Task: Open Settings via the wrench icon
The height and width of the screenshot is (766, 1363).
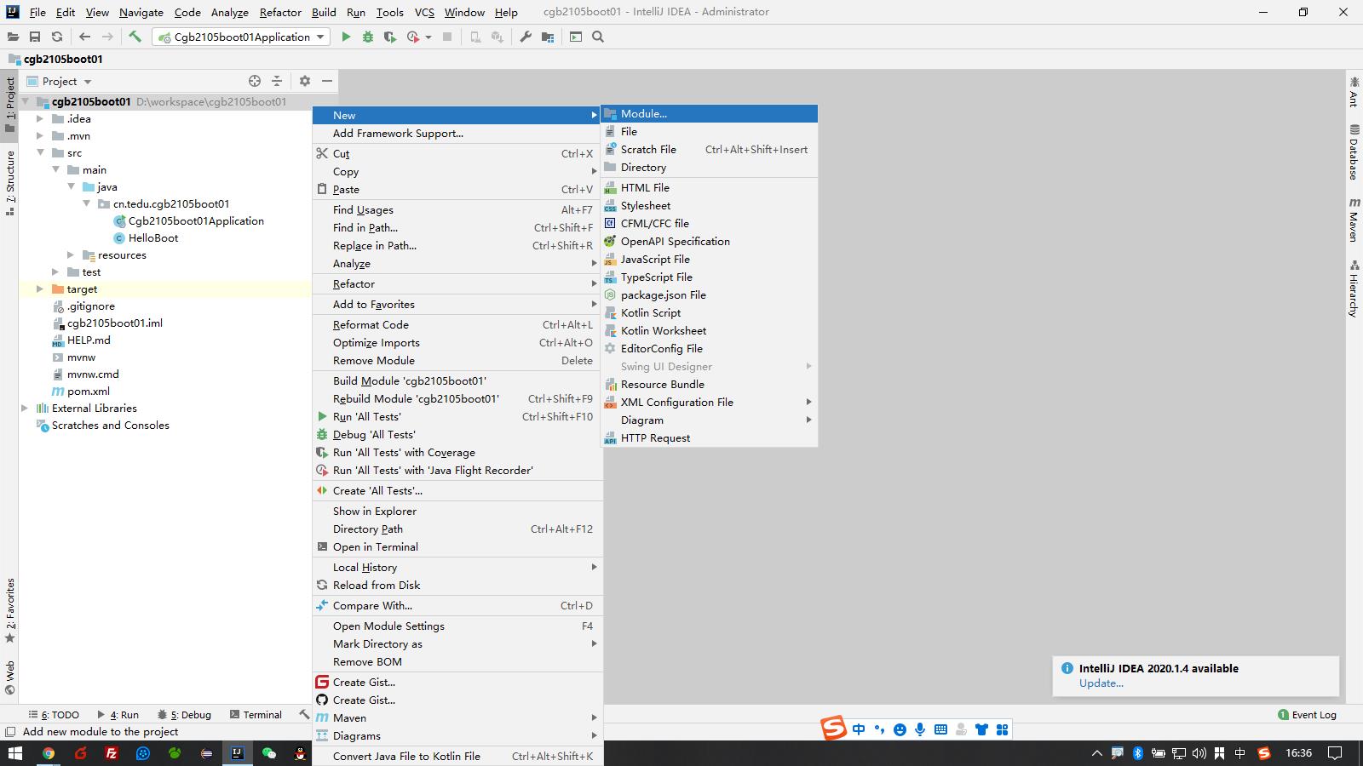Action: [526, 37]
